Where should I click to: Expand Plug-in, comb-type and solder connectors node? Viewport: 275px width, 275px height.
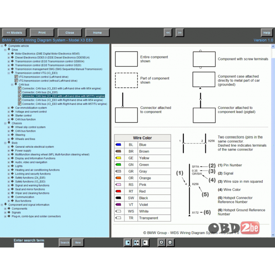5,216
